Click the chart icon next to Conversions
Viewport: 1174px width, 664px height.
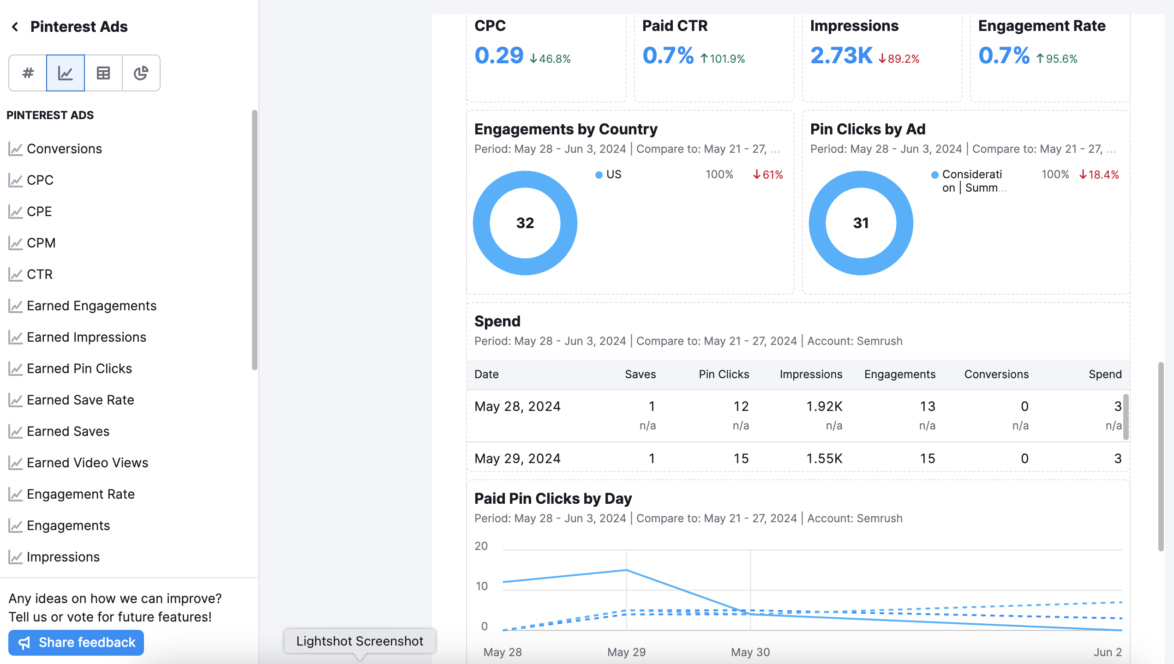tap(16, 148)
